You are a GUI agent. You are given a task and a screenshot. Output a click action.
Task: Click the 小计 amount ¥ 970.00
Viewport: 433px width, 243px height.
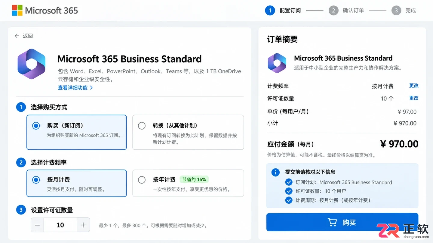[x=405, y=123]
